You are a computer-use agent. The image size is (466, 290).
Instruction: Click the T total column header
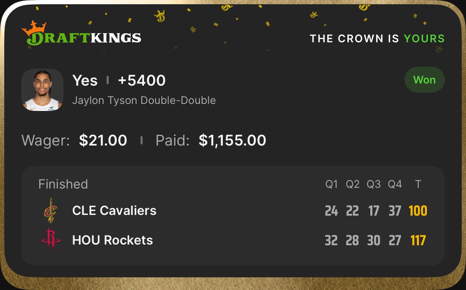418,184
